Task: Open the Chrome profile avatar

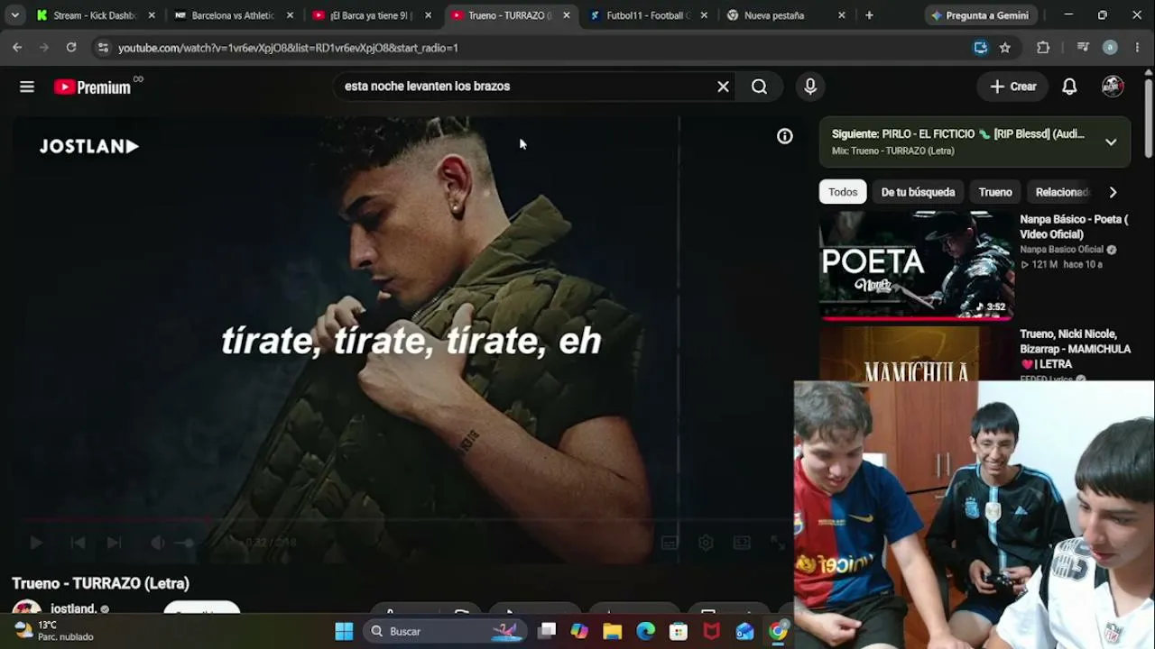Action: click(1111, 48)
